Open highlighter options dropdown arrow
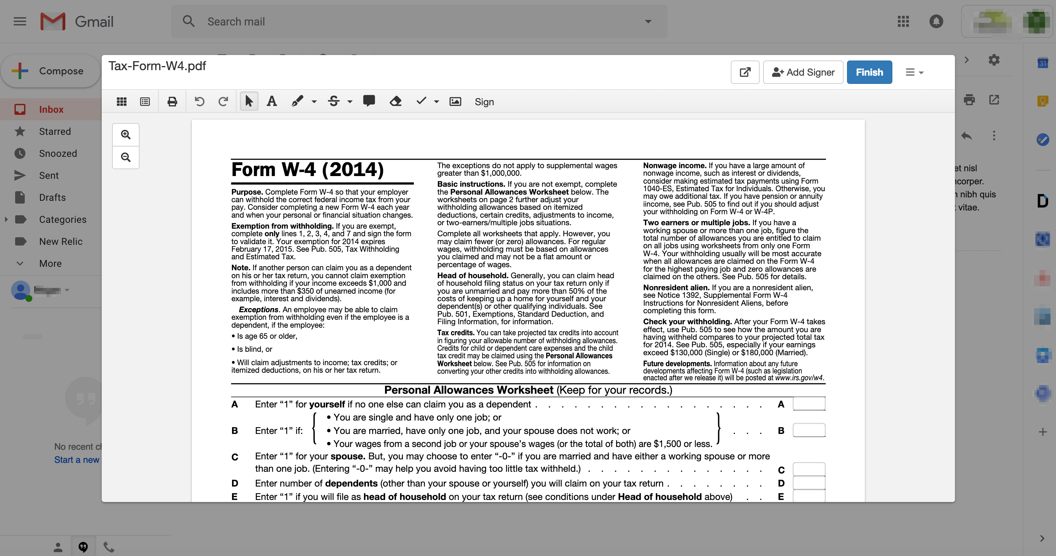Viewport: 1056px width, 556px height. click(314, 102)
